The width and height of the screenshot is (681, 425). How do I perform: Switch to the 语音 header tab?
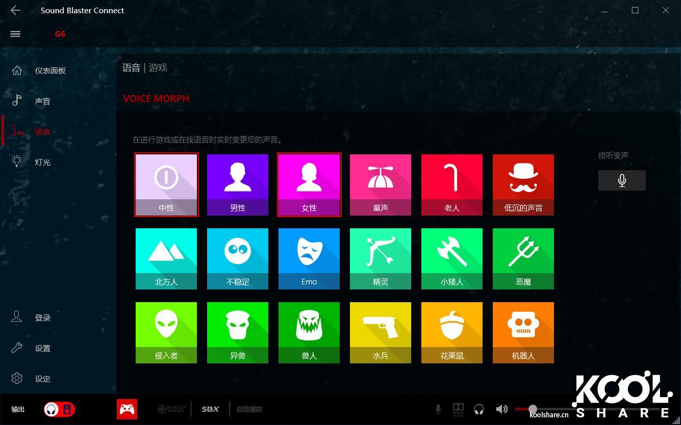click(x=132, y=68)
